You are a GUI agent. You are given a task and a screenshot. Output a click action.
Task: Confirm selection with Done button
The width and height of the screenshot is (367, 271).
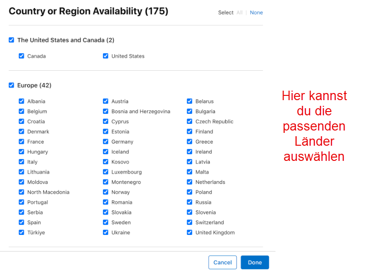pyautogui.click(x=255, y=262)
